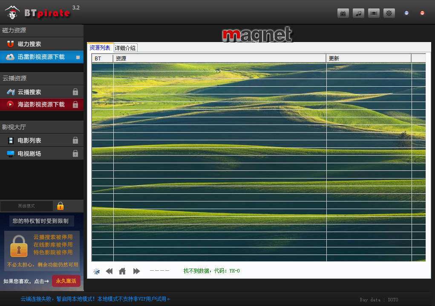This screenshot has width=435, height=306.
Task: Click the film strip toolbar icon
Action: tap(374, 13)
